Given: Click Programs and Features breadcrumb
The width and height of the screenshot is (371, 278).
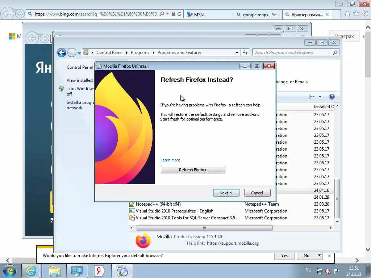Looking at the screenshot, I should (x=179, y=52).
